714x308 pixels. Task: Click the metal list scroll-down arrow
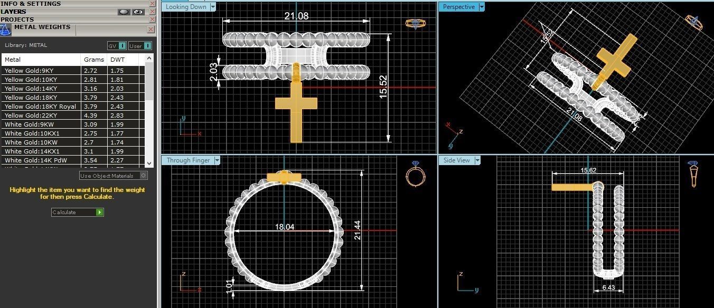[x=149, y=163]
